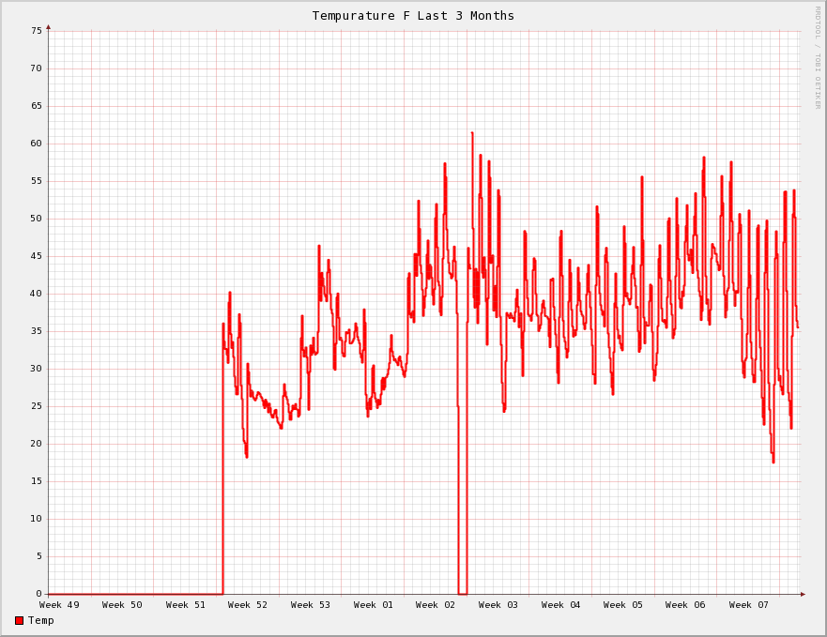Click the 75 value on the y-axis
This screenshot has width=827, height=637.
(37, 31)
